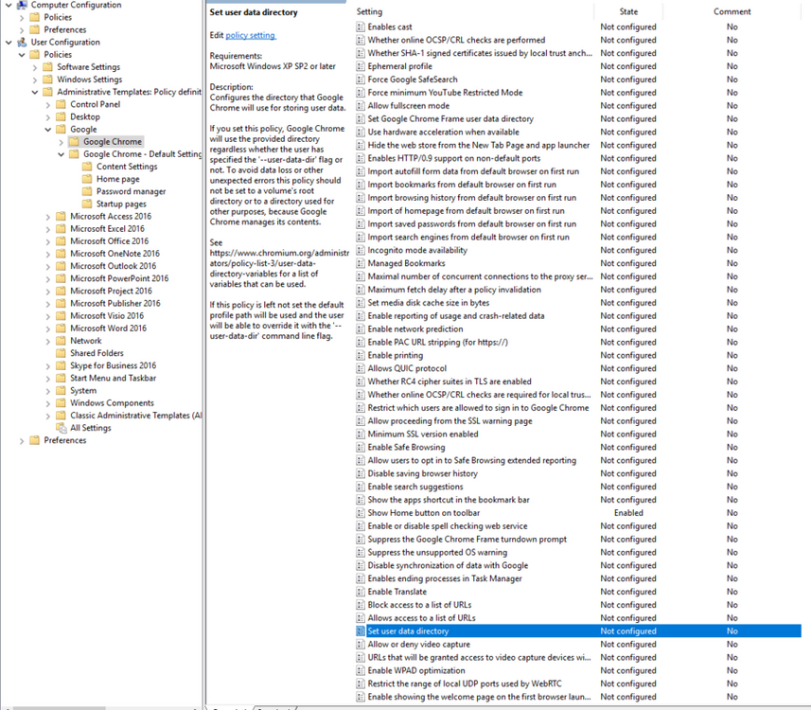The width and height of the screenshot is (811, 710).
Task: Click policy icon beside Allows QUIC protocol
Action: pos(361,368)
